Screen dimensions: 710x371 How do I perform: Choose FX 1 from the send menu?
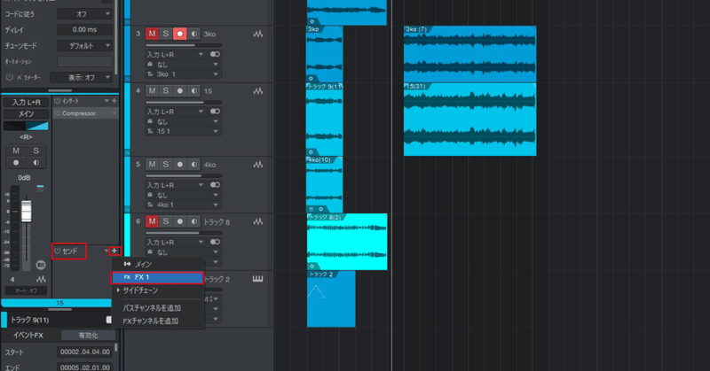(158, 277)
